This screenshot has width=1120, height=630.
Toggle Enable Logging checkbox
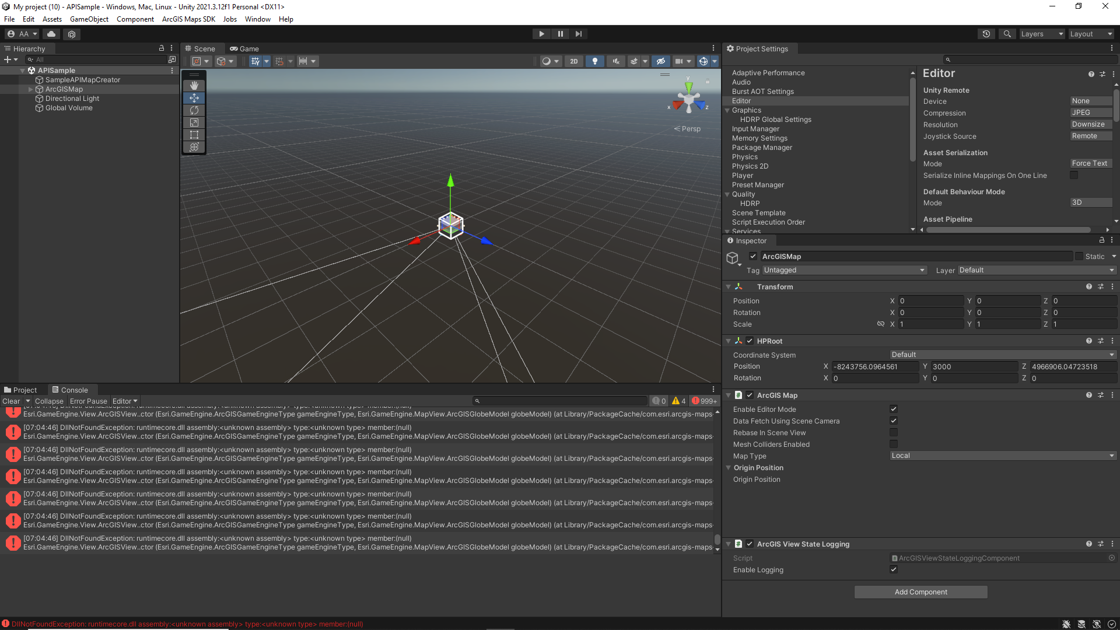pos(894,570)
